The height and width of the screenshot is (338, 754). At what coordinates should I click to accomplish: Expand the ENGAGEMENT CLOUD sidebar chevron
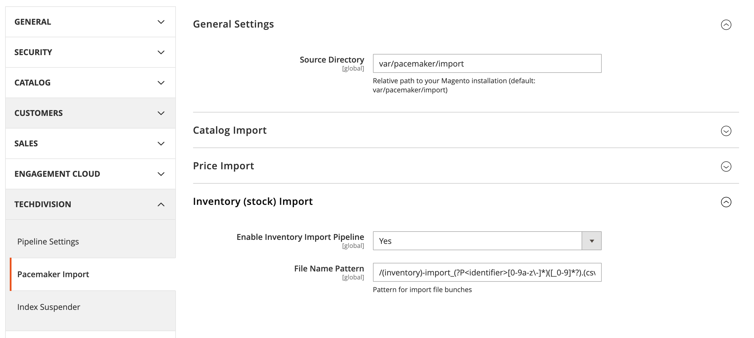(x=161, y=174)
